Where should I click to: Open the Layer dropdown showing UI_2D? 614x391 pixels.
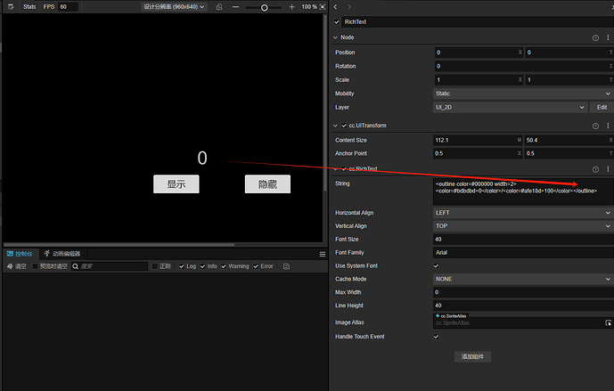(511, 107)
